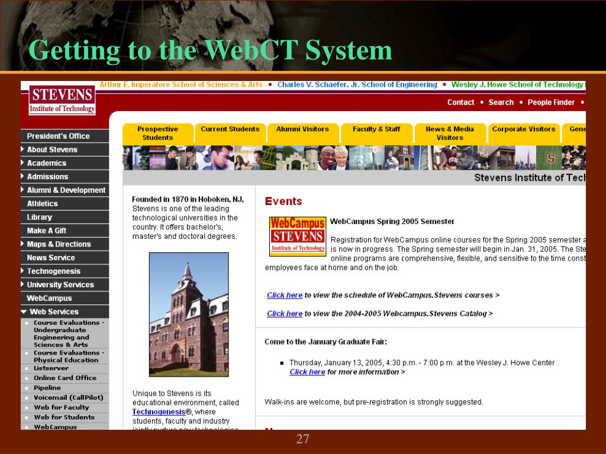Select the Faculty & Staff tab

point(376,133)
